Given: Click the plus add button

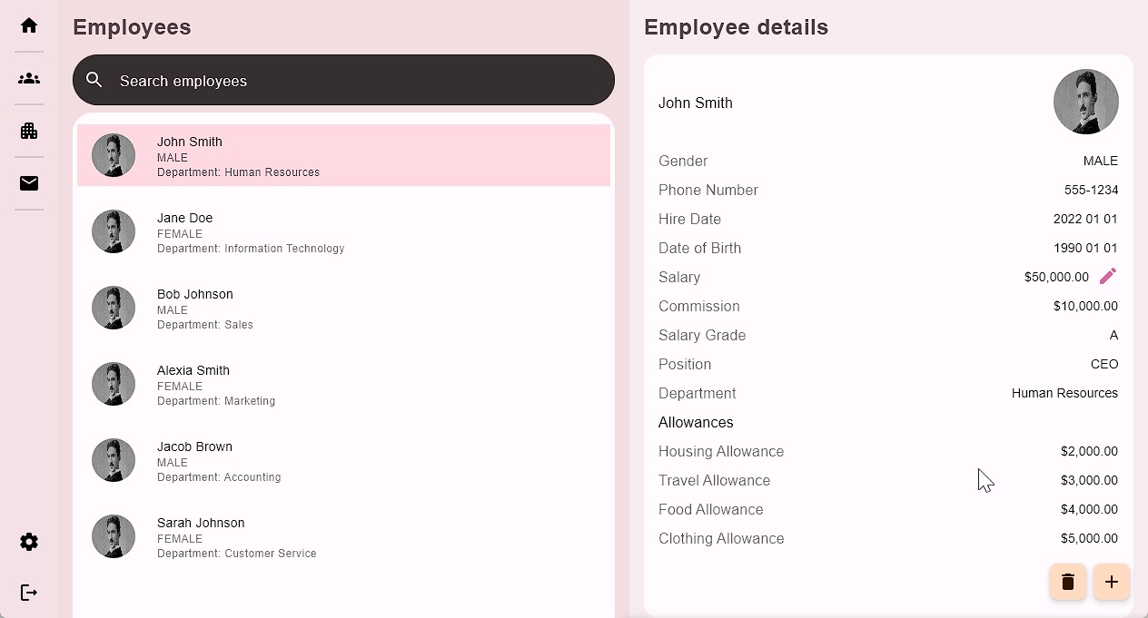Looking at the screenshot, I should pos(1112,582).
